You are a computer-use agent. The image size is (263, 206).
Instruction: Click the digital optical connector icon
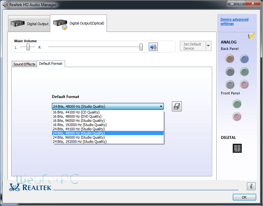(237, 148)
